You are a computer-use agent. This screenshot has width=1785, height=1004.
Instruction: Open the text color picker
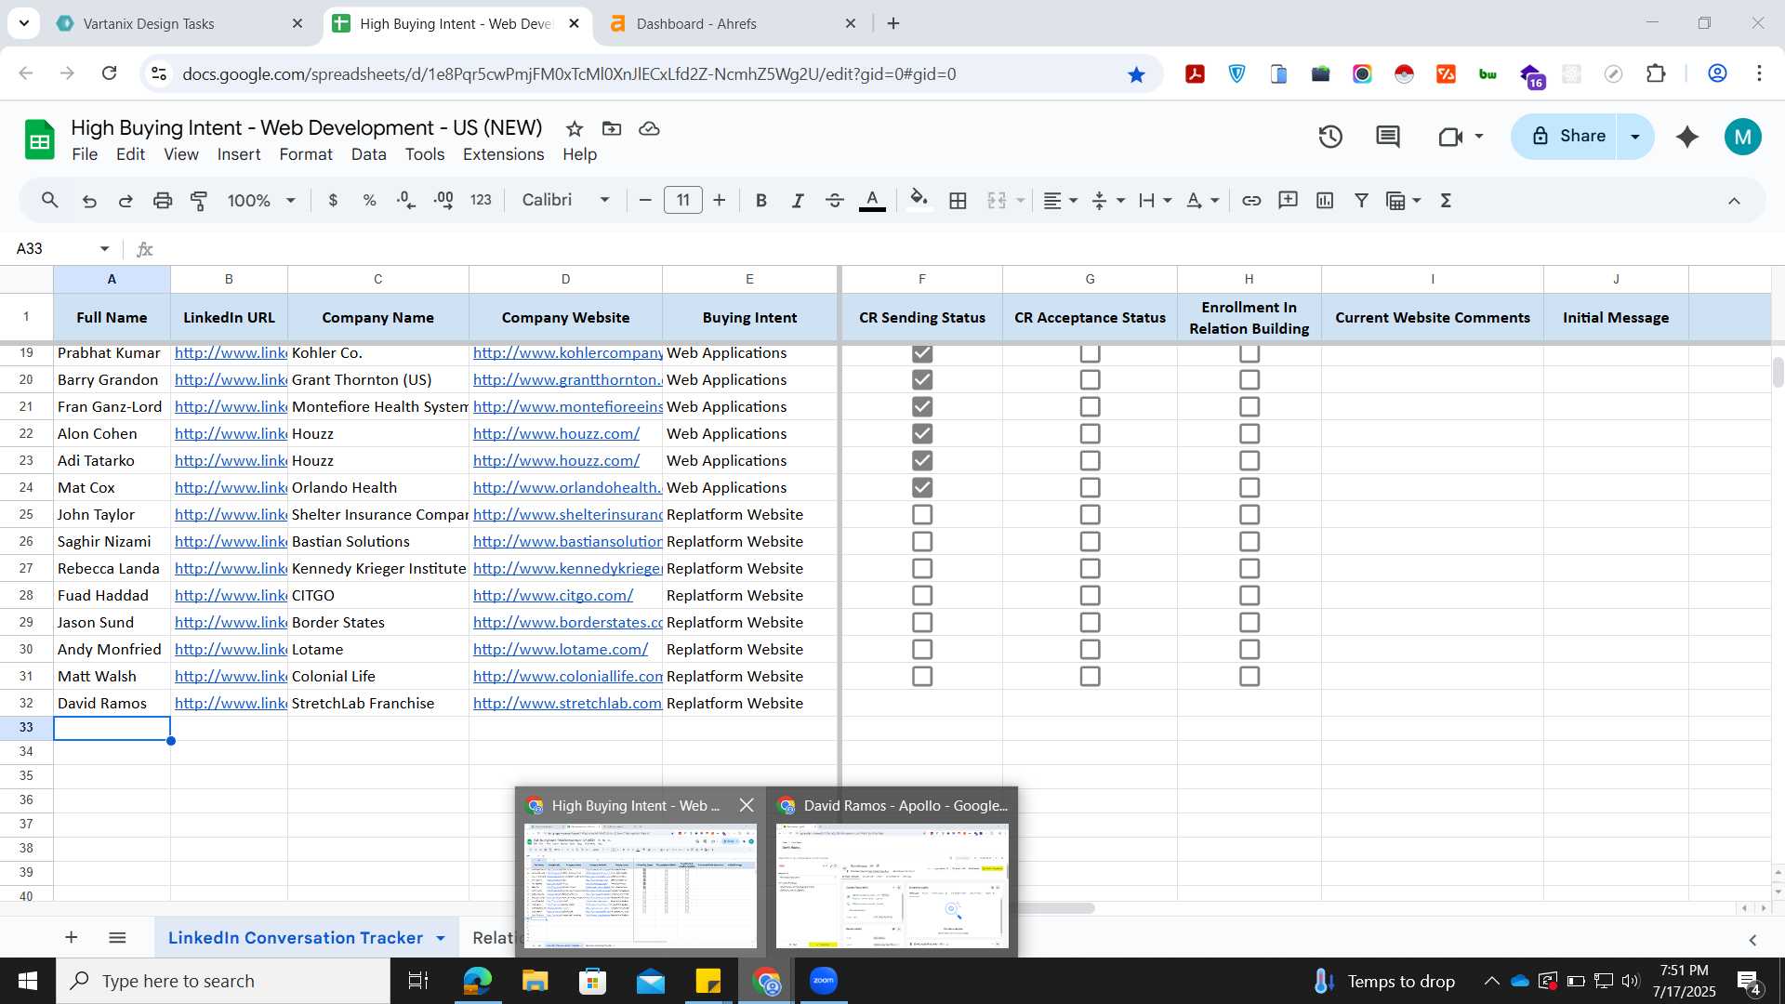872,200
